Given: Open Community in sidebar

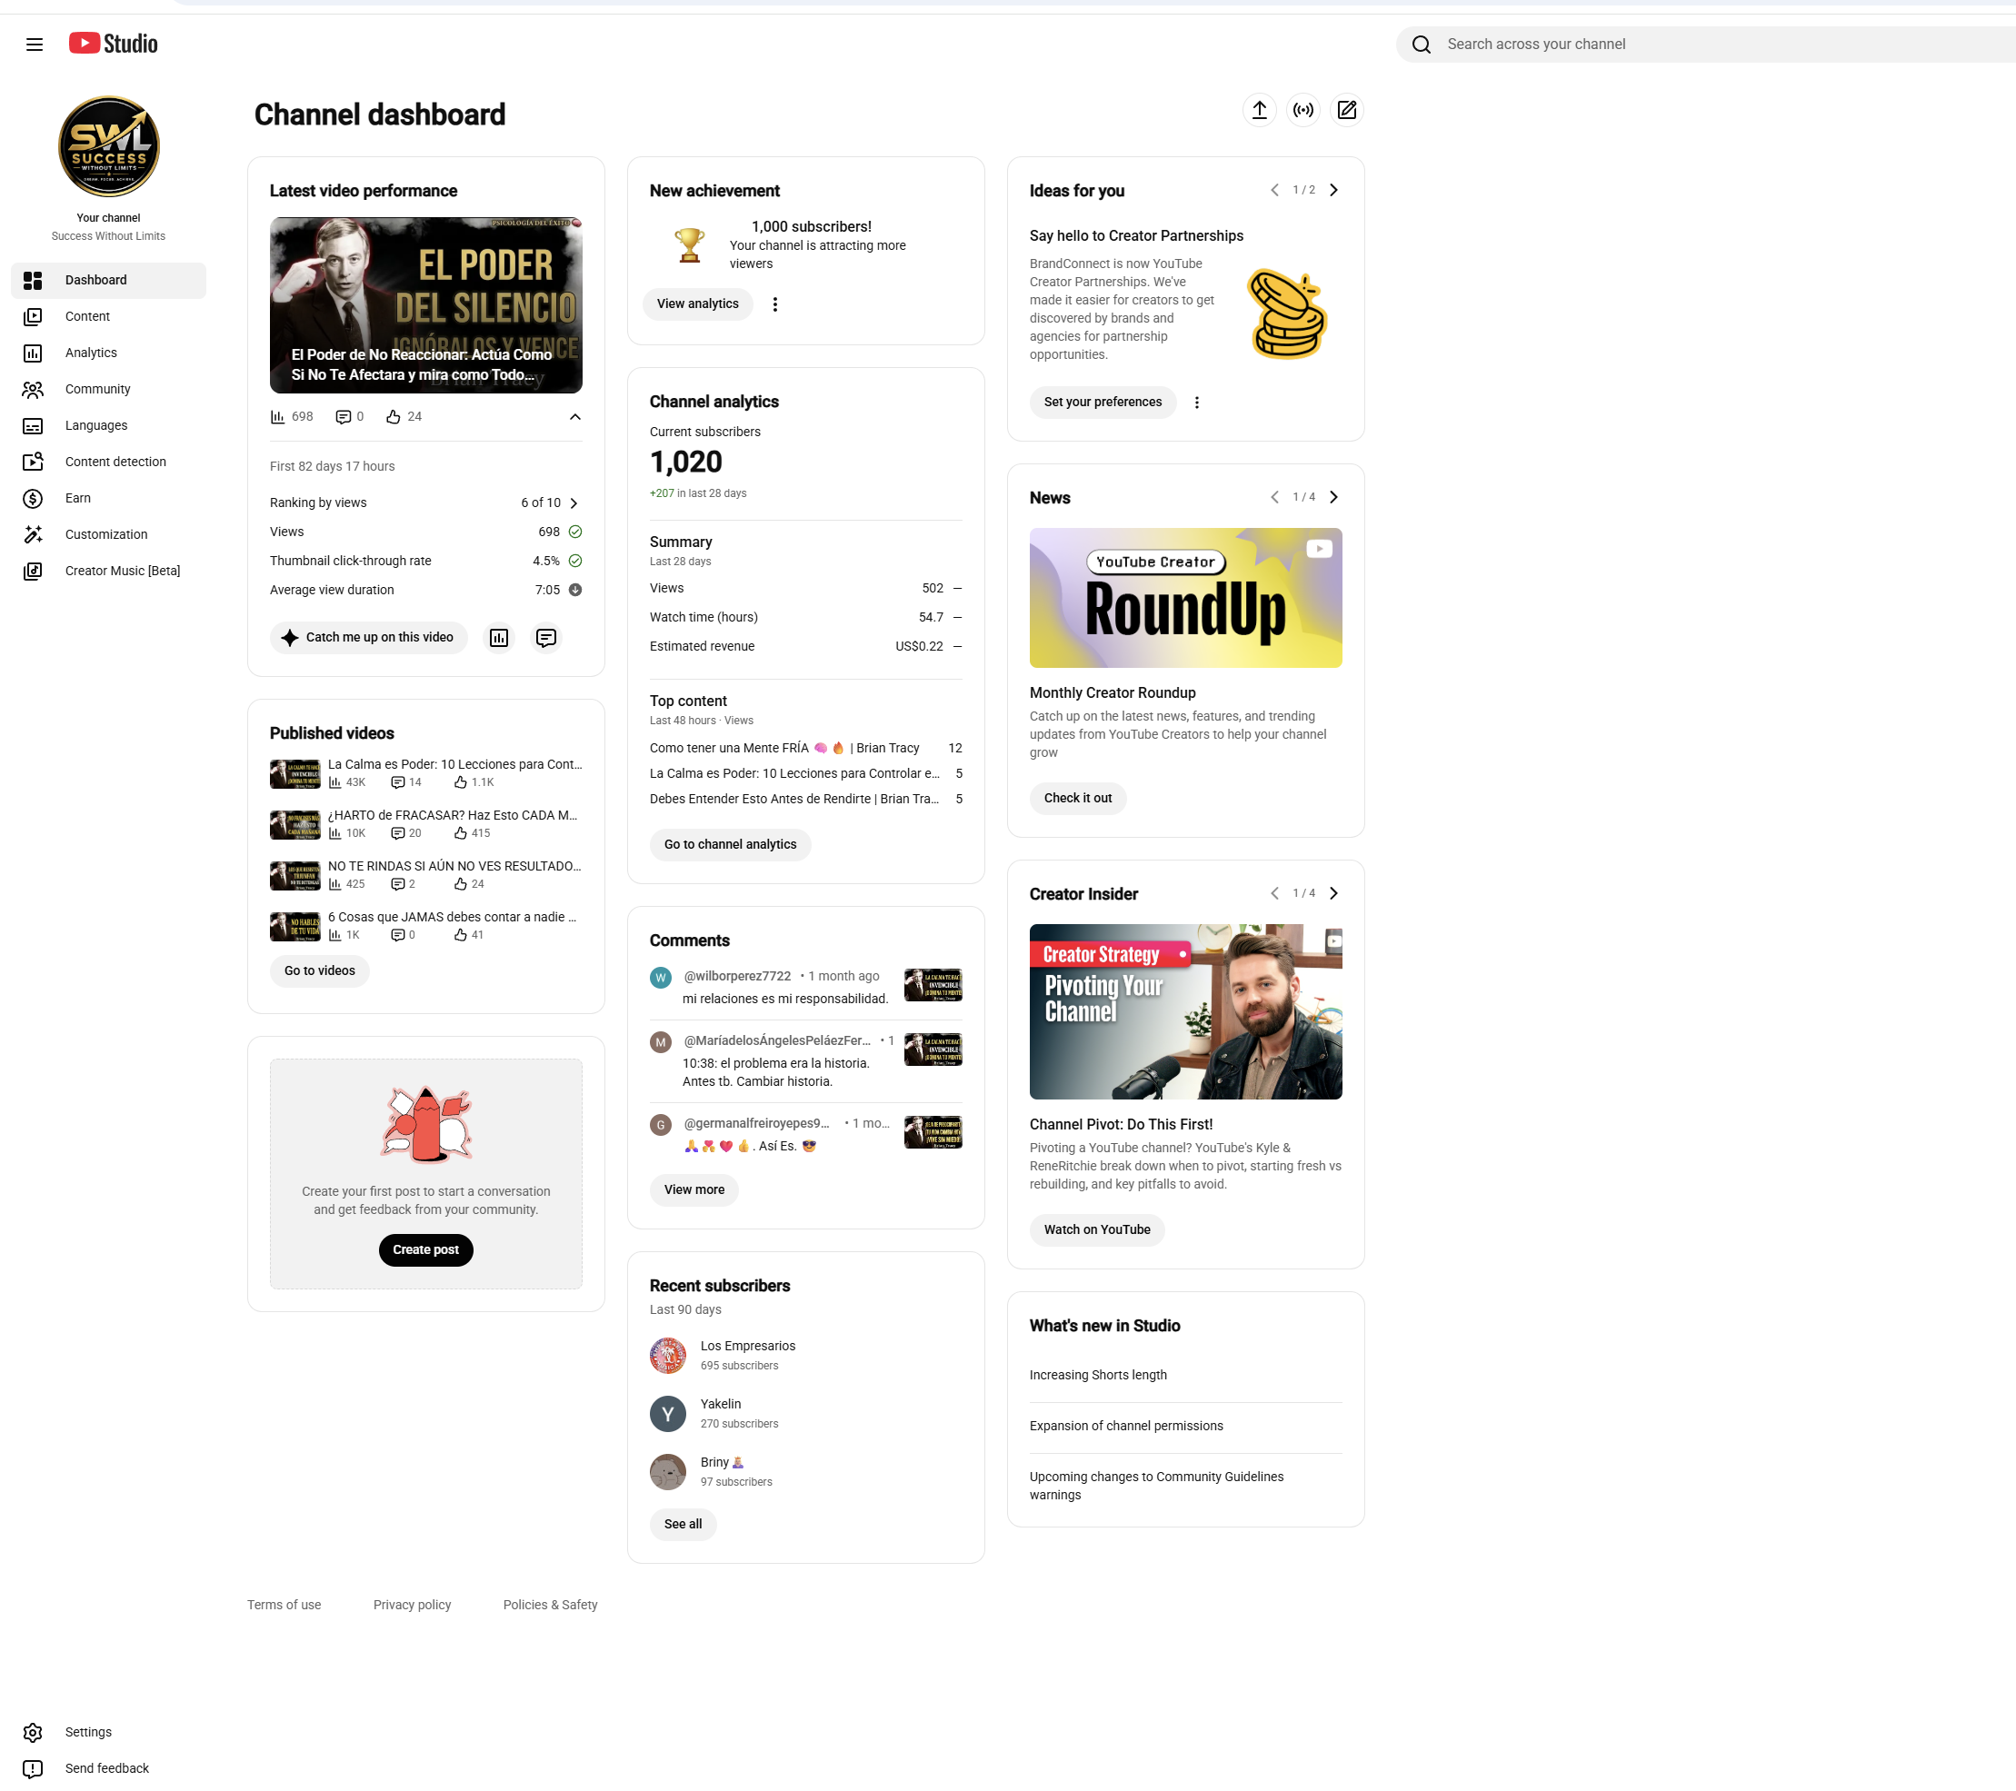Looking at the screenshot, I should [x=108, y=390].
